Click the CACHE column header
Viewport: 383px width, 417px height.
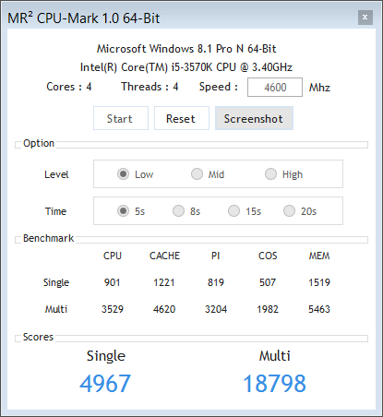coord(164,256)
